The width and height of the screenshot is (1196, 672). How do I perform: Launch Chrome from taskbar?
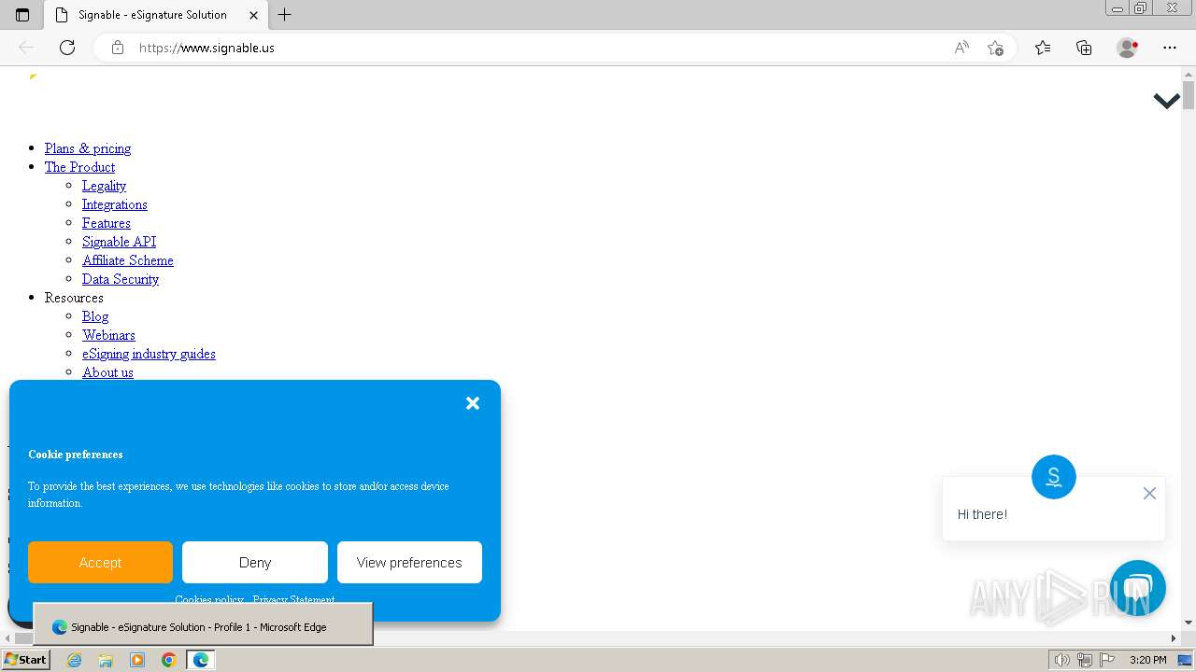[x=168, y=660]
